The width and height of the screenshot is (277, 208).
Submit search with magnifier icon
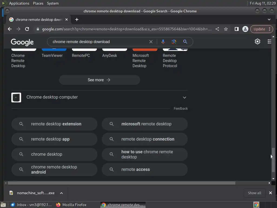tap(185, 42)
